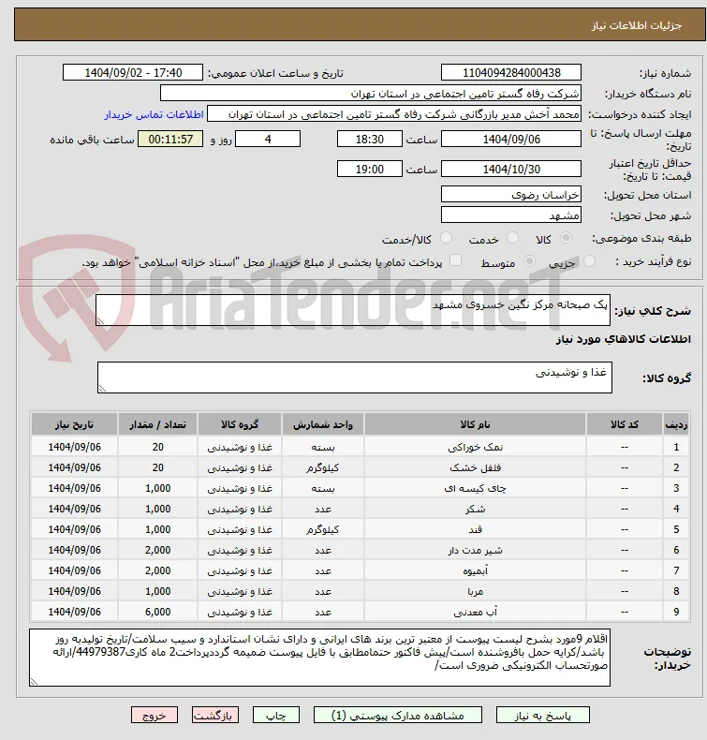Click unit کیلوگرم in فلفل خشک row
The height and width of the screenshot is (740, 707).
point(323,467)
